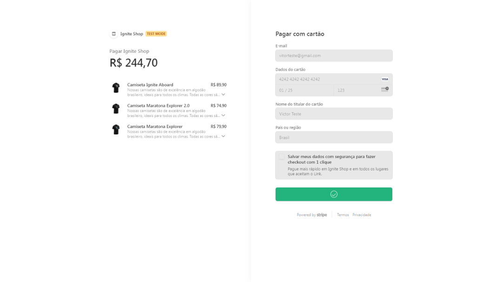Click the CVC card icon
Screen dimensions: 502x282
coord(385,90)
